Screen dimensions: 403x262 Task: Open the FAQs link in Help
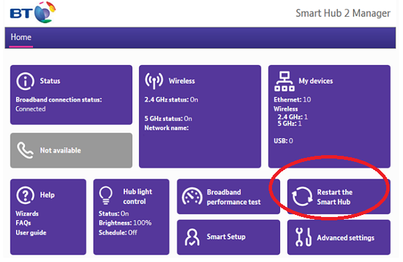tap(23, 223)
